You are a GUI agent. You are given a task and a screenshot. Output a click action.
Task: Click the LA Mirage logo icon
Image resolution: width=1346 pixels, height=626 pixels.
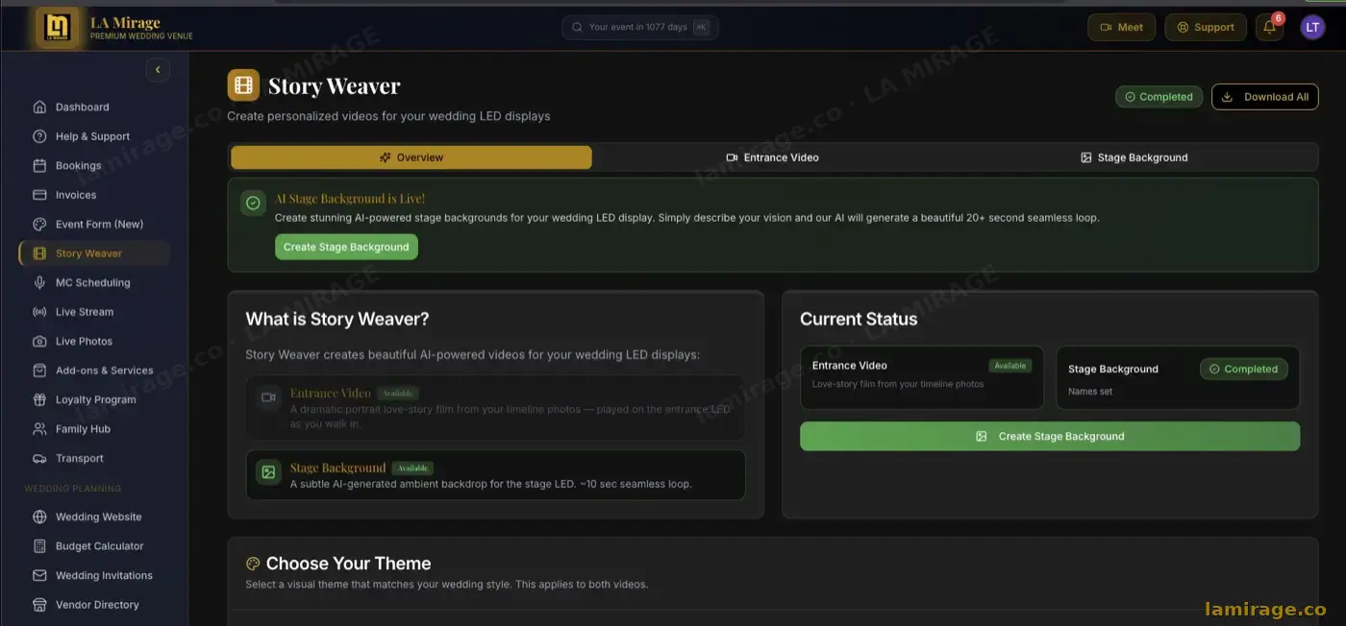pos(58,27)
